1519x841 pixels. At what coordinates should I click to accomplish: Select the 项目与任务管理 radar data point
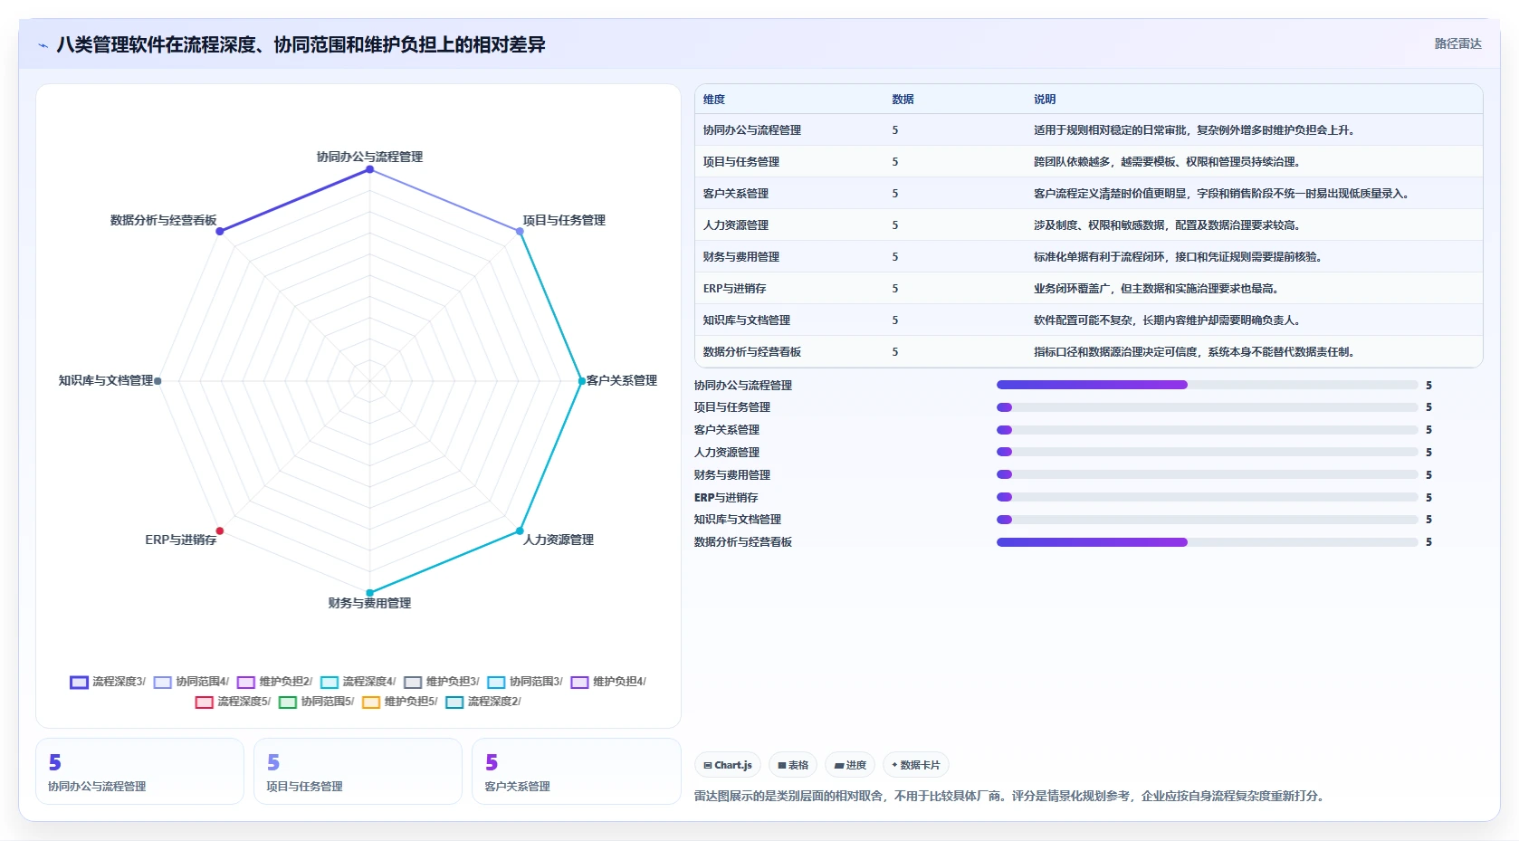coord(520,232)
